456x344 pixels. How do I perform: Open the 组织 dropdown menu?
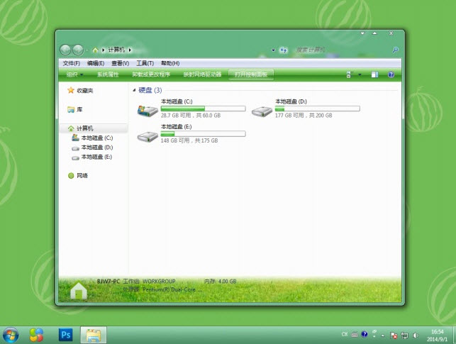pos(74,74)
